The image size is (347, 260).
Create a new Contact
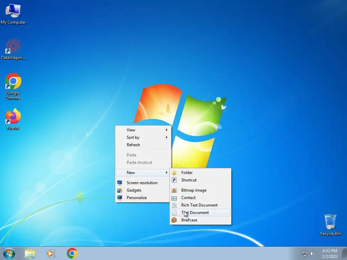201,198
